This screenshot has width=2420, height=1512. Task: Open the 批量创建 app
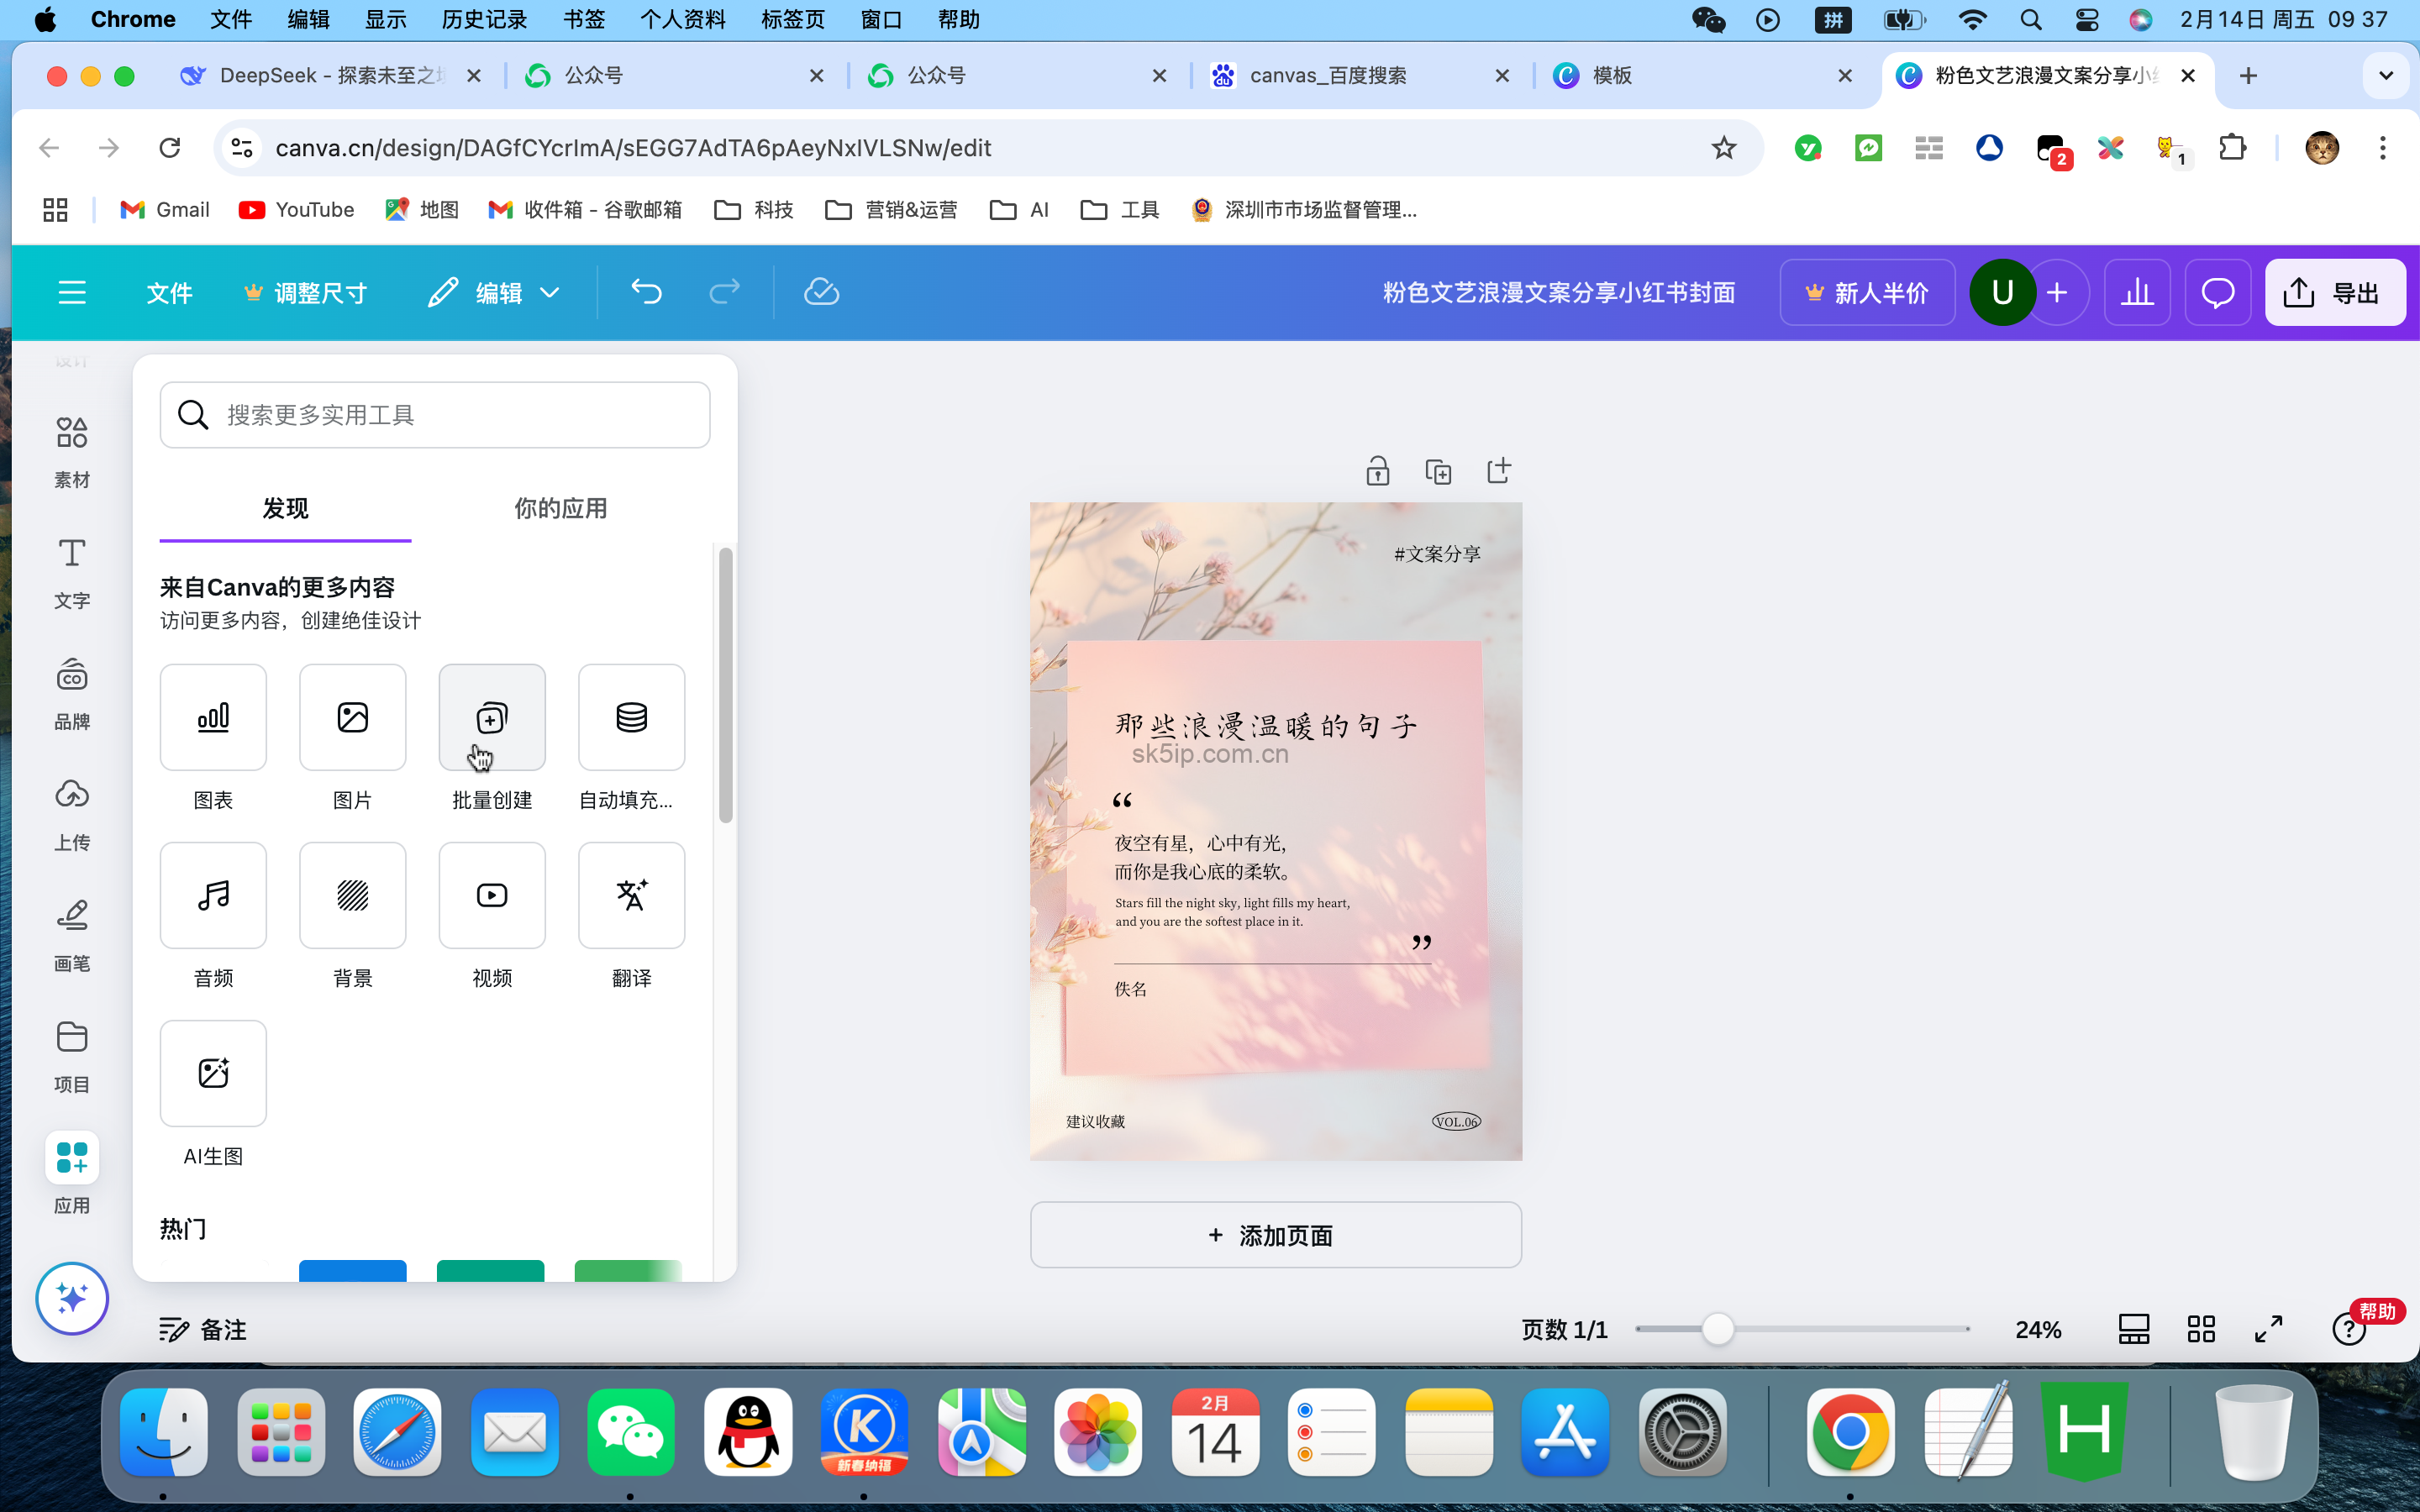[491, 717]
